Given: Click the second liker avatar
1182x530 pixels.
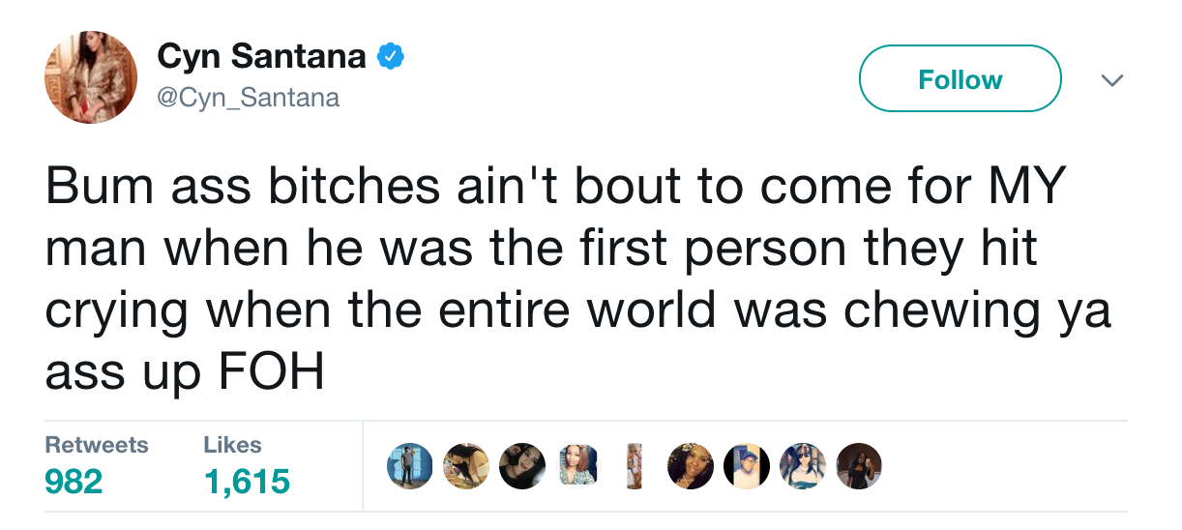Looking at the screenshot, I should (x=466, y=467).
